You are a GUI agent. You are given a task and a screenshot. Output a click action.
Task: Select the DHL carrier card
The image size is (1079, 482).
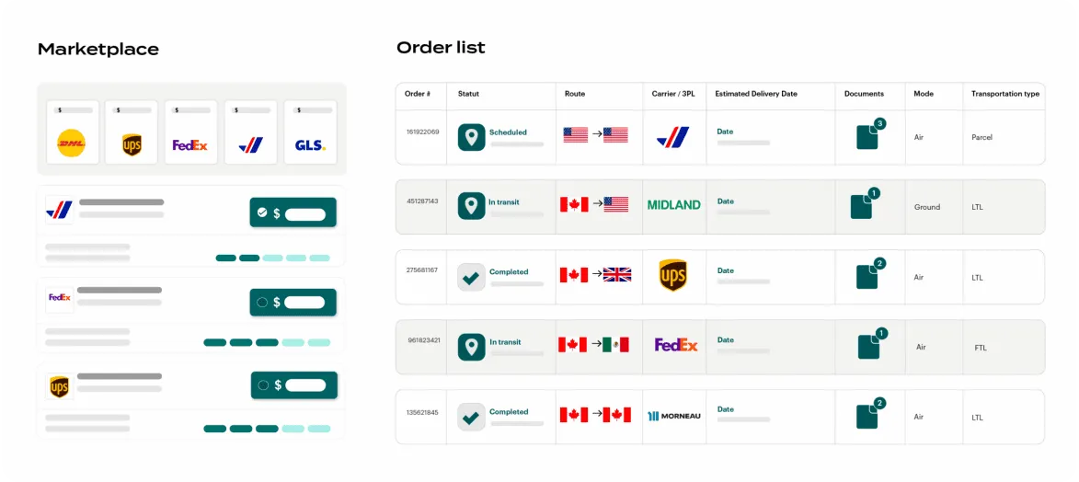coord(72,132)
